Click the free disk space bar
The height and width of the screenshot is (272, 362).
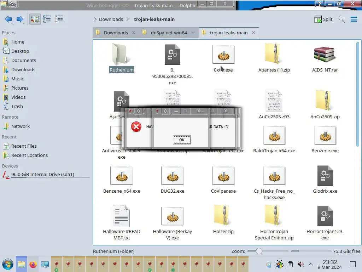point(311,251)
